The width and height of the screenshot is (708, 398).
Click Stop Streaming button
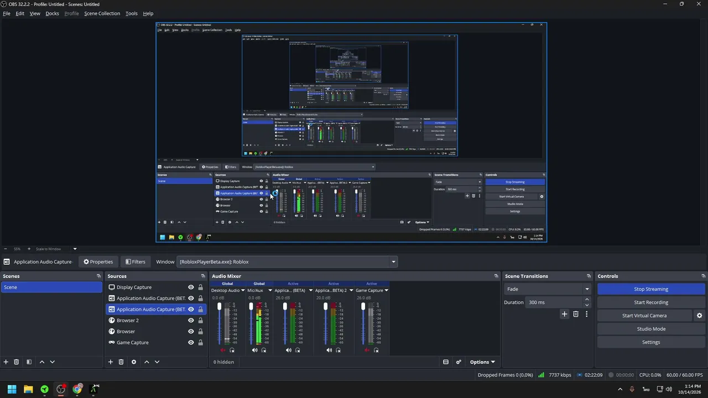651,289
